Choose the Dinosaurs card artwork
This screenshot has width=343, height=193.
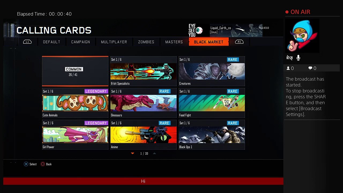click(143, 103)
